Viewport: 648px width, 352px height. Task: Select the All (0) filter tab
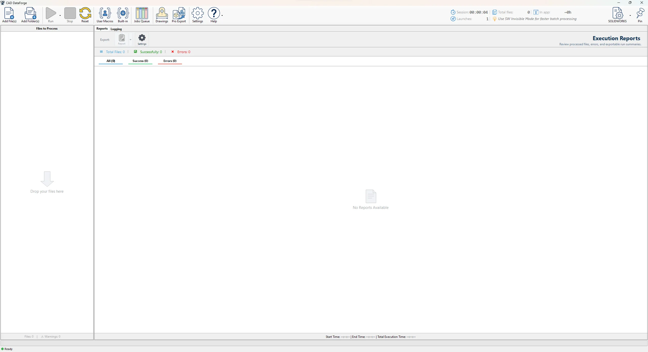[111, 61]
